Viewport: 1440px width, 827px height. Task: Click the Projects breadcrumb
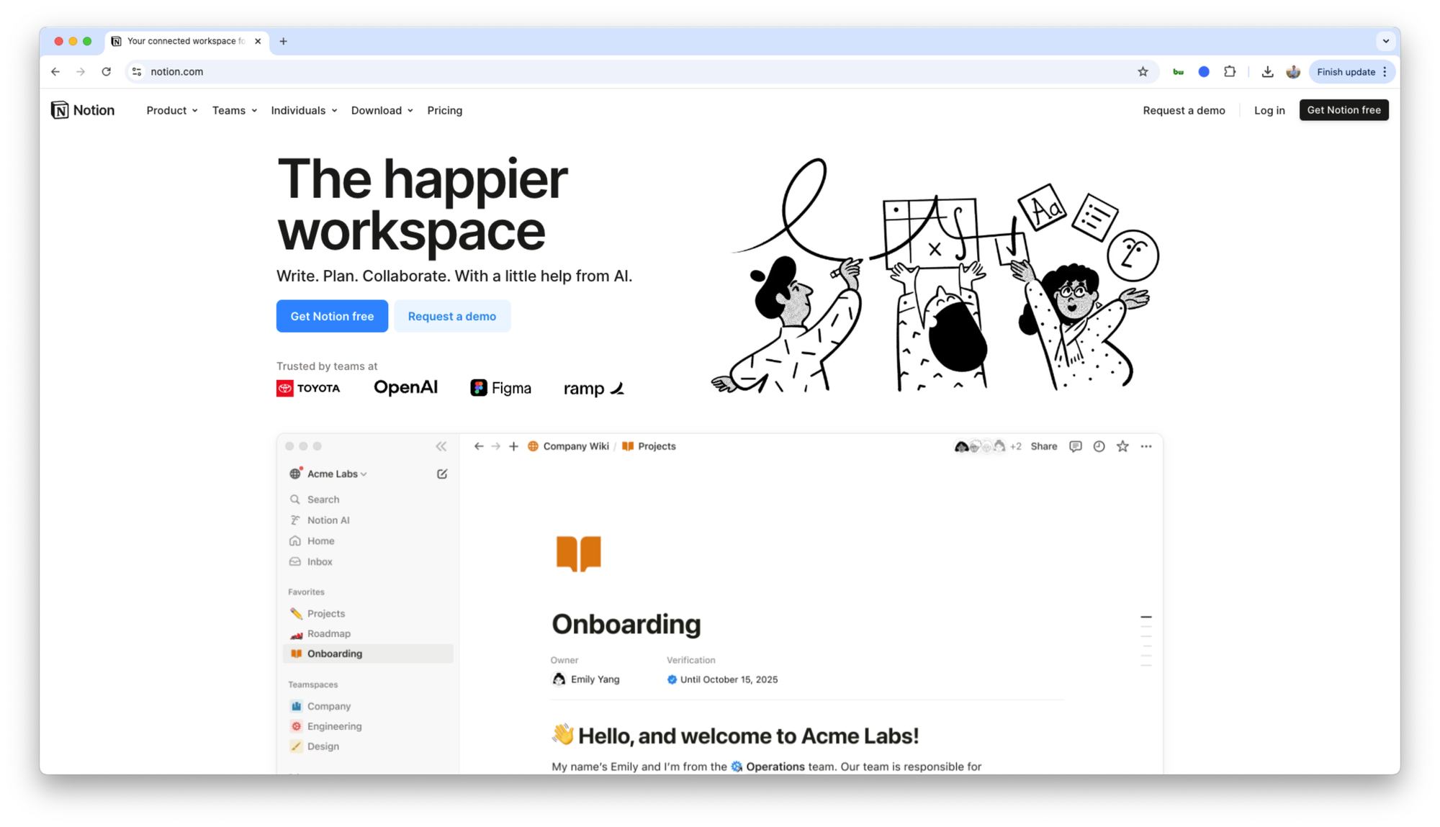pyautogui.click(x=649, y=446)
